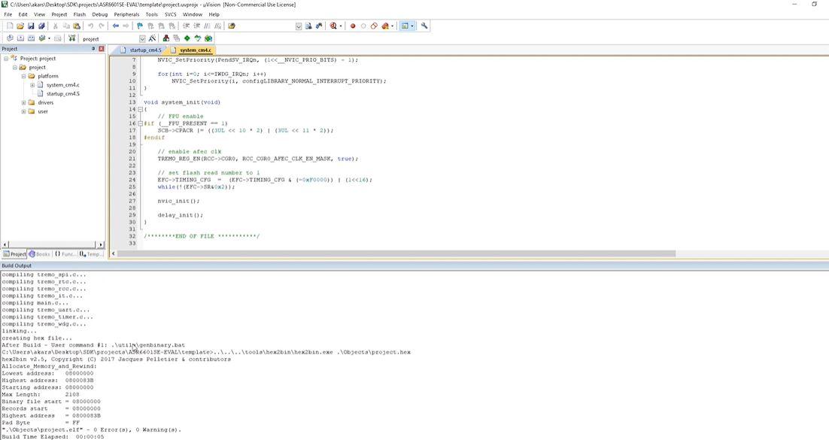Screen dimensions: 829x440
Task: Uncomment the selection
Action: pyautogui.click(x=217, y=26)
